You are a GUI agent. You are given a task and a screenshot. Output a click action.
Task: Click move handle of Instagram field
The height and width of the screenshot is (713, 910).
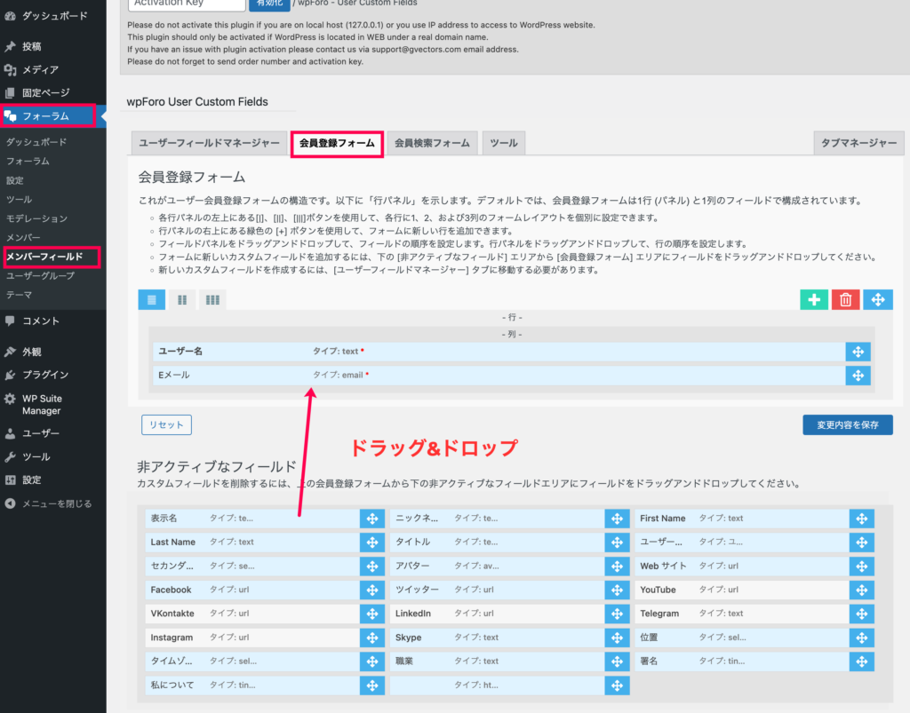coord(372,638)
